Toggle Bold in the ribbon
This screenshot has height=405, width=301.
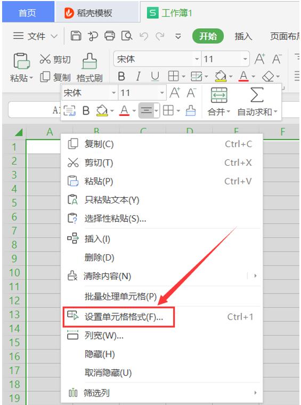[x=121, y=76]
